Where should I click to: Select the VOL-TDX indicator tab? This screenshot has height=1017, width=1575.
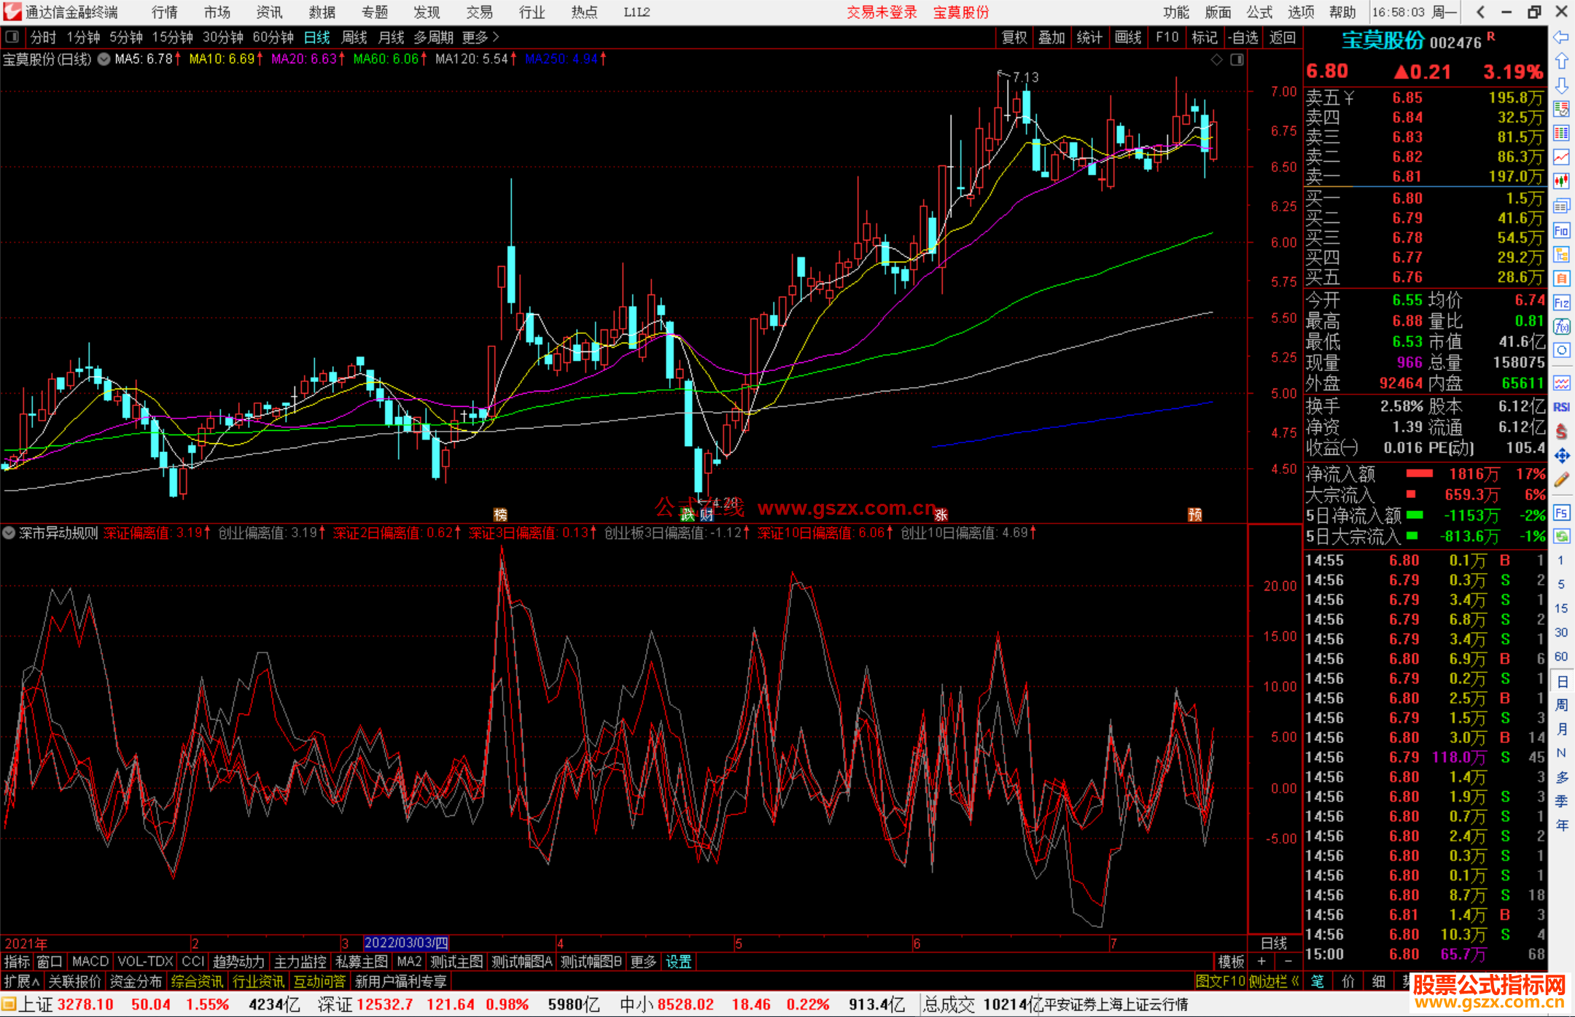[145, 962]
